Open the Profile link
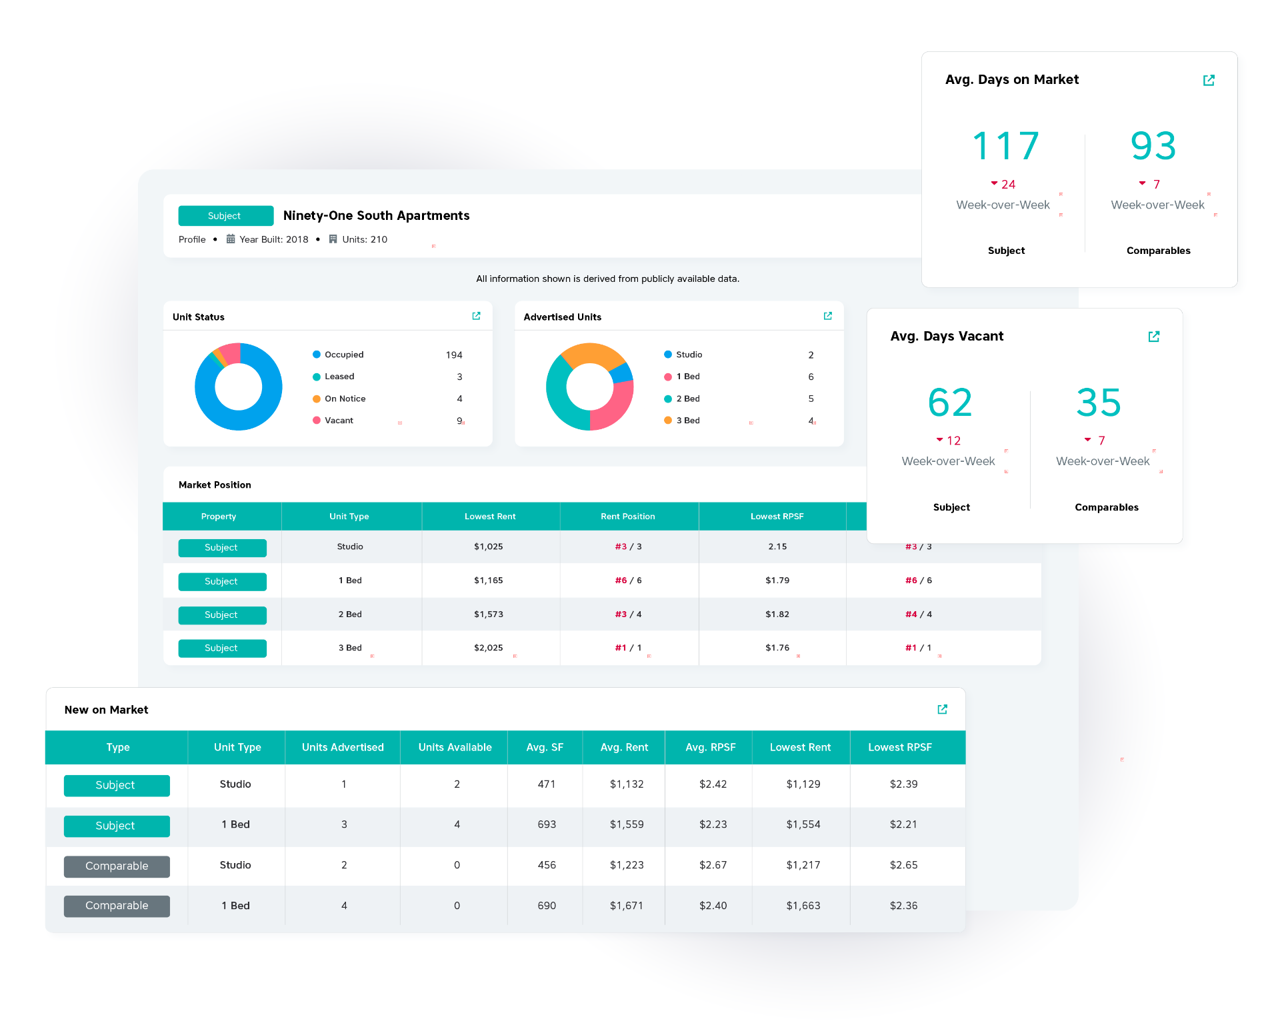Screen dimensions: 1280x1027 click(x=192, y=239)
